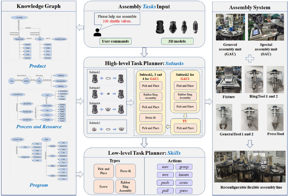Open the PressTool photo
288x196 pixels.
coord(275,117)
